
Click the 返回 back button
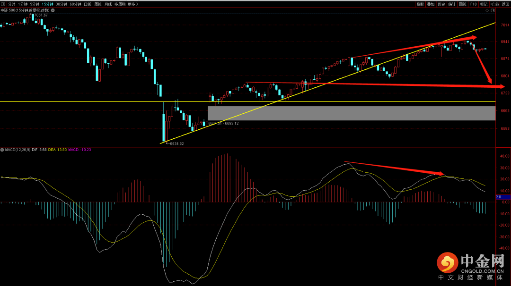click(x=506, y=4)
